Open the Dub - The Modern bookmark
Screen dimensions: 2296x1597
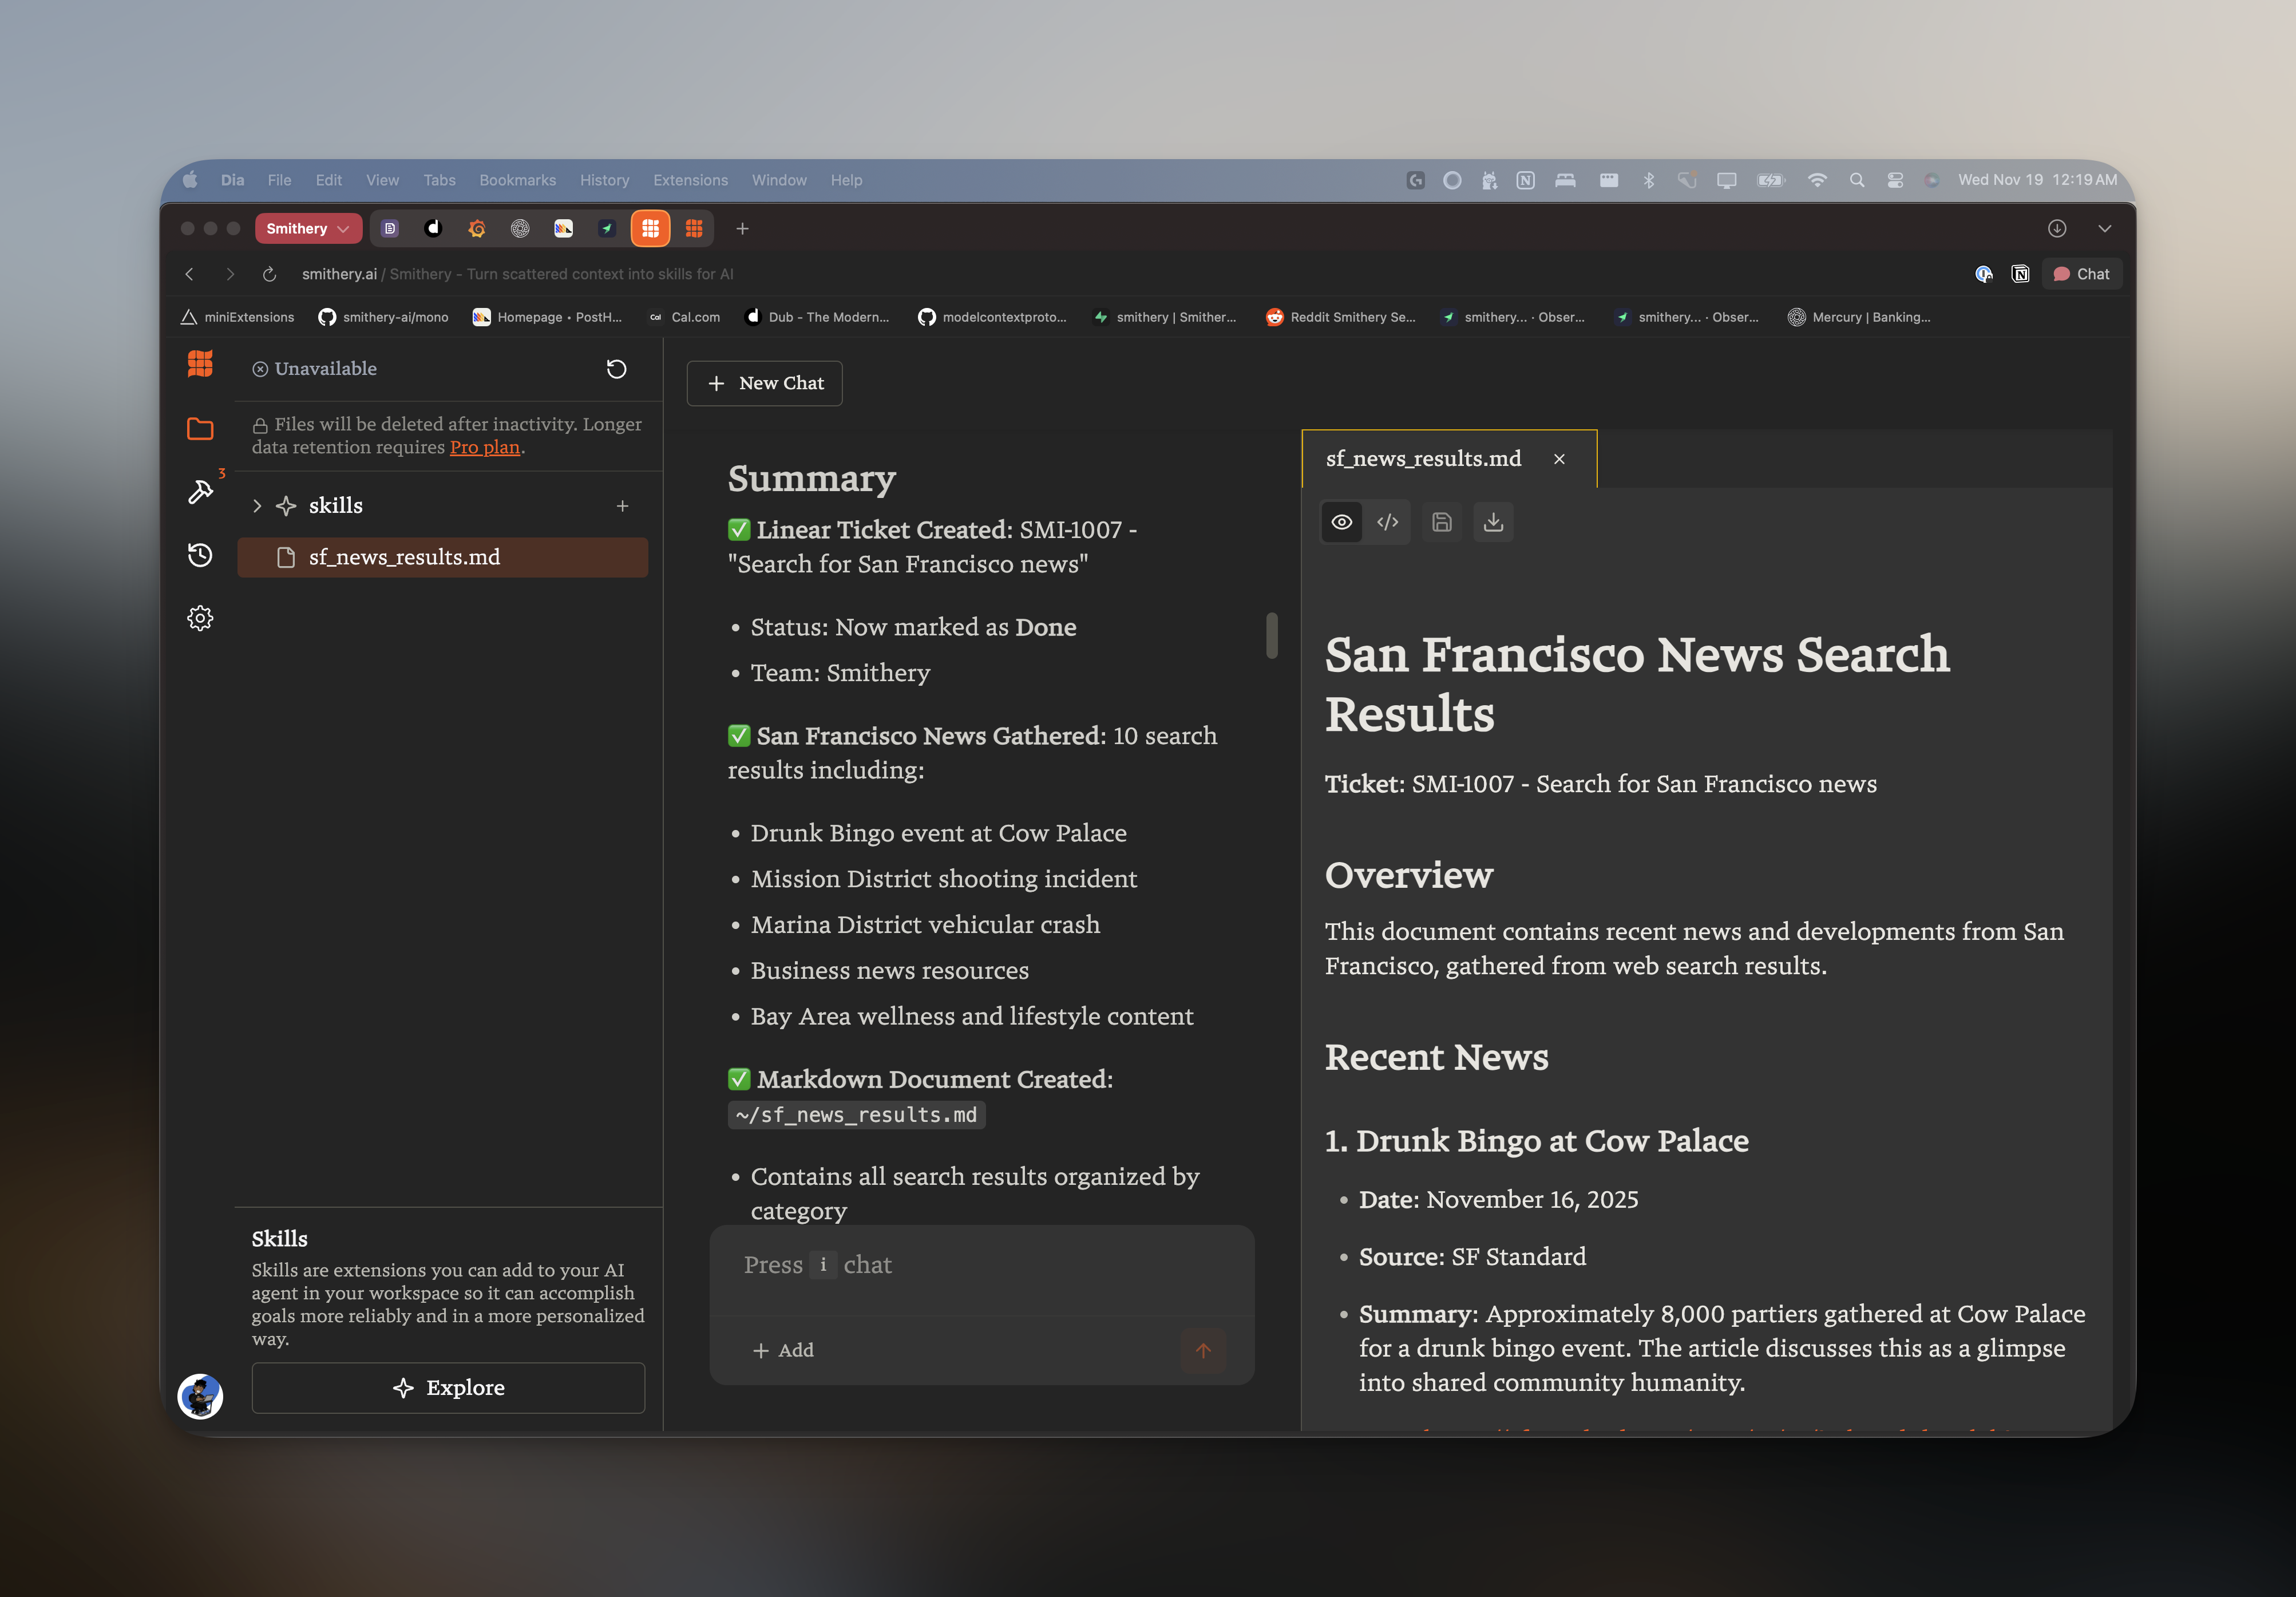[x=817, y=317]
